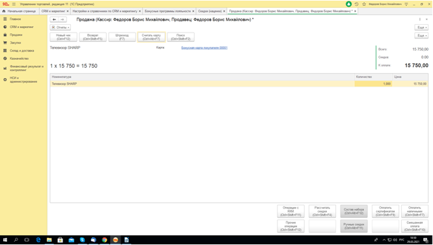Open the form's three-dot options icon
This screenshot has height=245, width=433.
coord(420,20)
